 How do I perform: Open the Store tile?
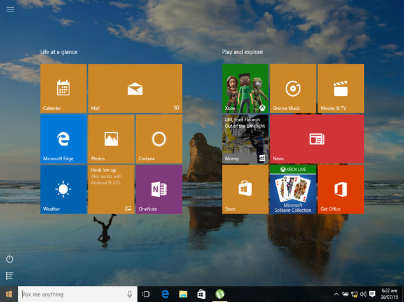point(246,189)
